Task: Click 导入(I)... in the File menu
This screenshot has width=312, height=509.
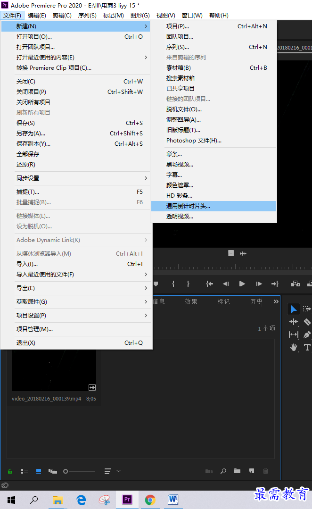Action: (x=75, y=264)
